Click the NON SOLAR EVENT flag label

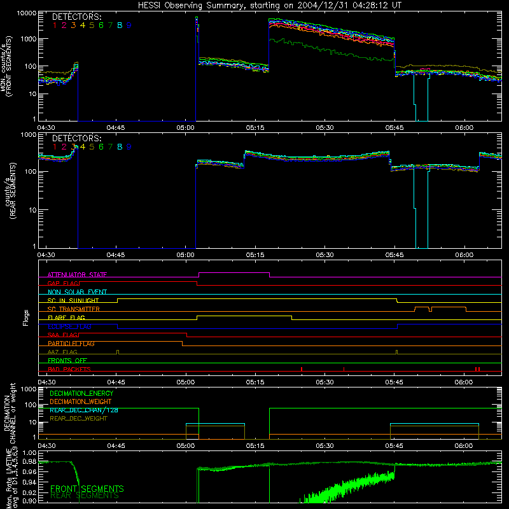coord(77,292)
